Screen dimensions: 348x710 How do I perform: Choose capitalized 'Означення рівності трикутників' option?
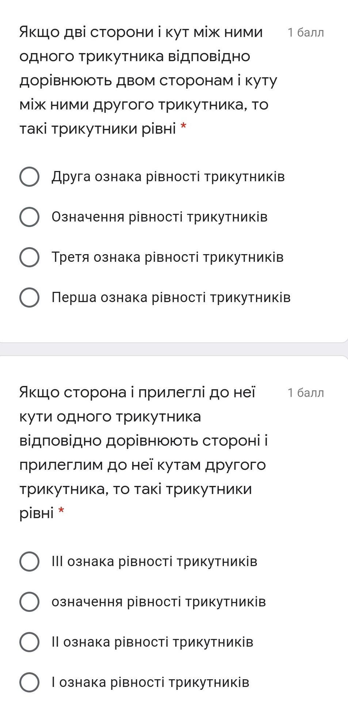click(x=29, y=217)
